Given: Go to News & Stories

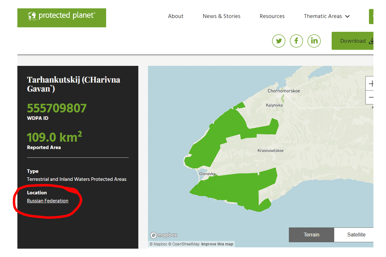Looking at the screenshot, I should 221,16.
